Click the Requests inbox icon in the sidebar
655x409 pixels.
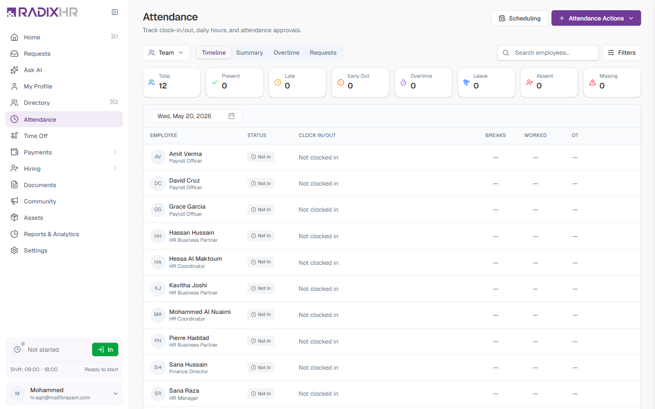coord(14,54)
